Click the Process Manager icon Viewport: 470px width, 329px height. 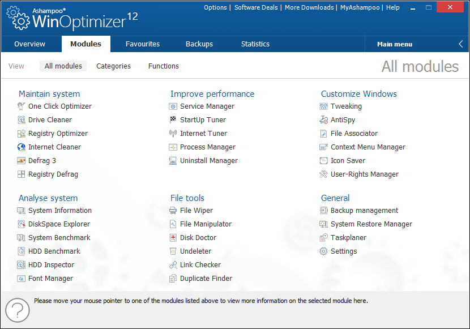click(x=173, y=147)
